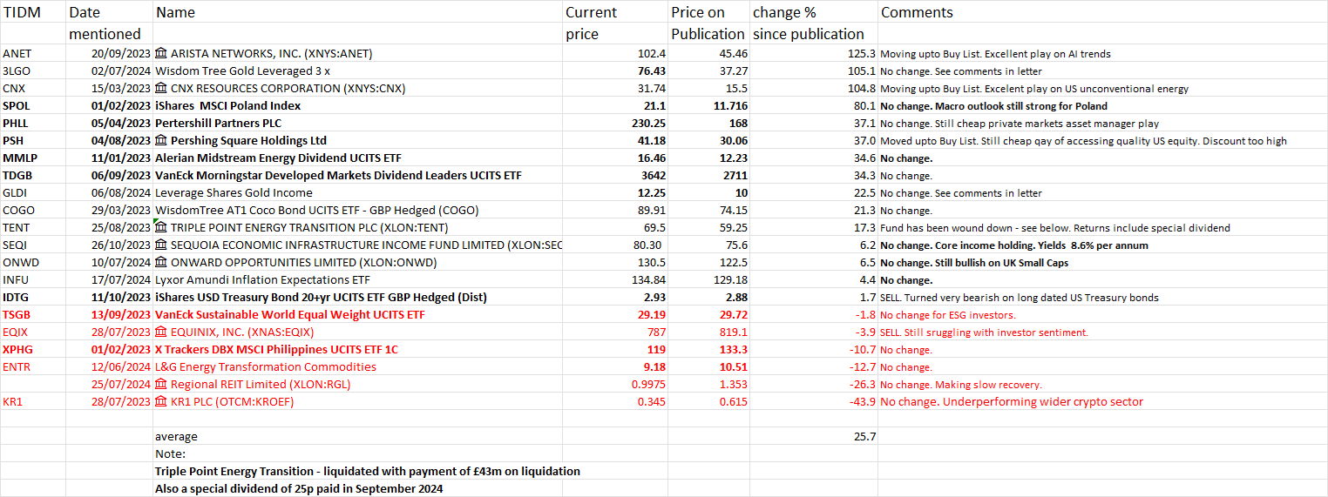Select the 'Note:' label cell
This screenshot has height=497, width=1328.
358,454
